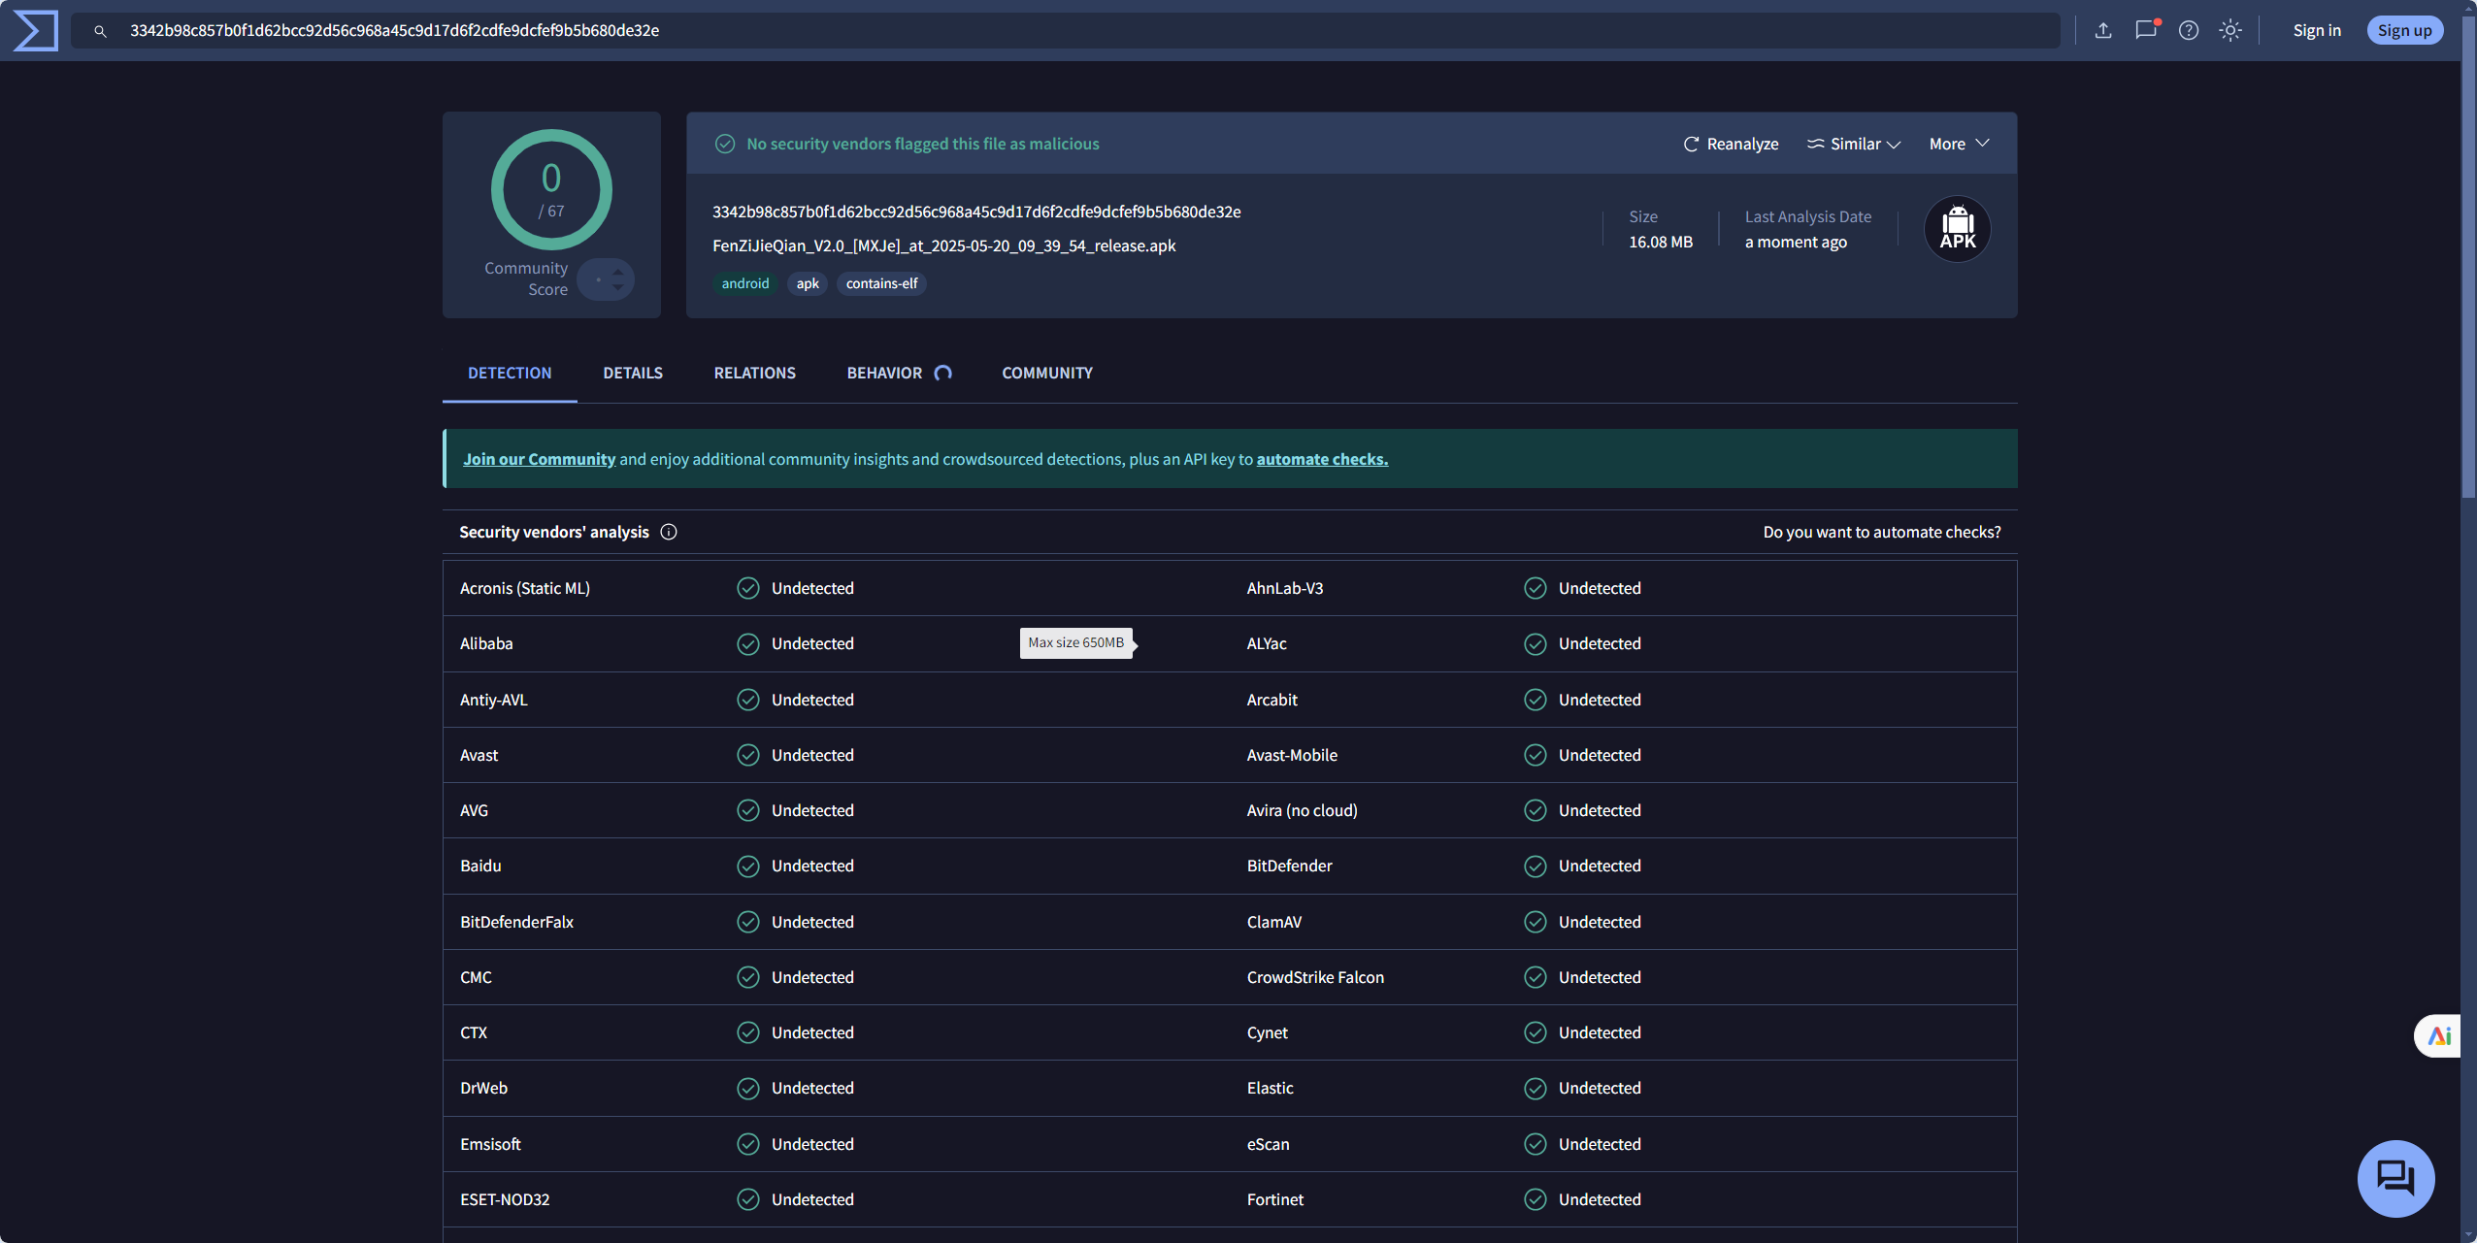Click the contains-elf tag
The height and width of the screenshot is (1243, 2477).
click(x=881, y=283)
